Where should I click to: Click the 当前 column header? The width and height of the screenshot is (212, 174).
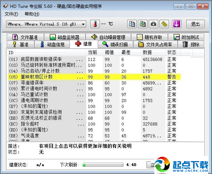(x=95, y=52)
